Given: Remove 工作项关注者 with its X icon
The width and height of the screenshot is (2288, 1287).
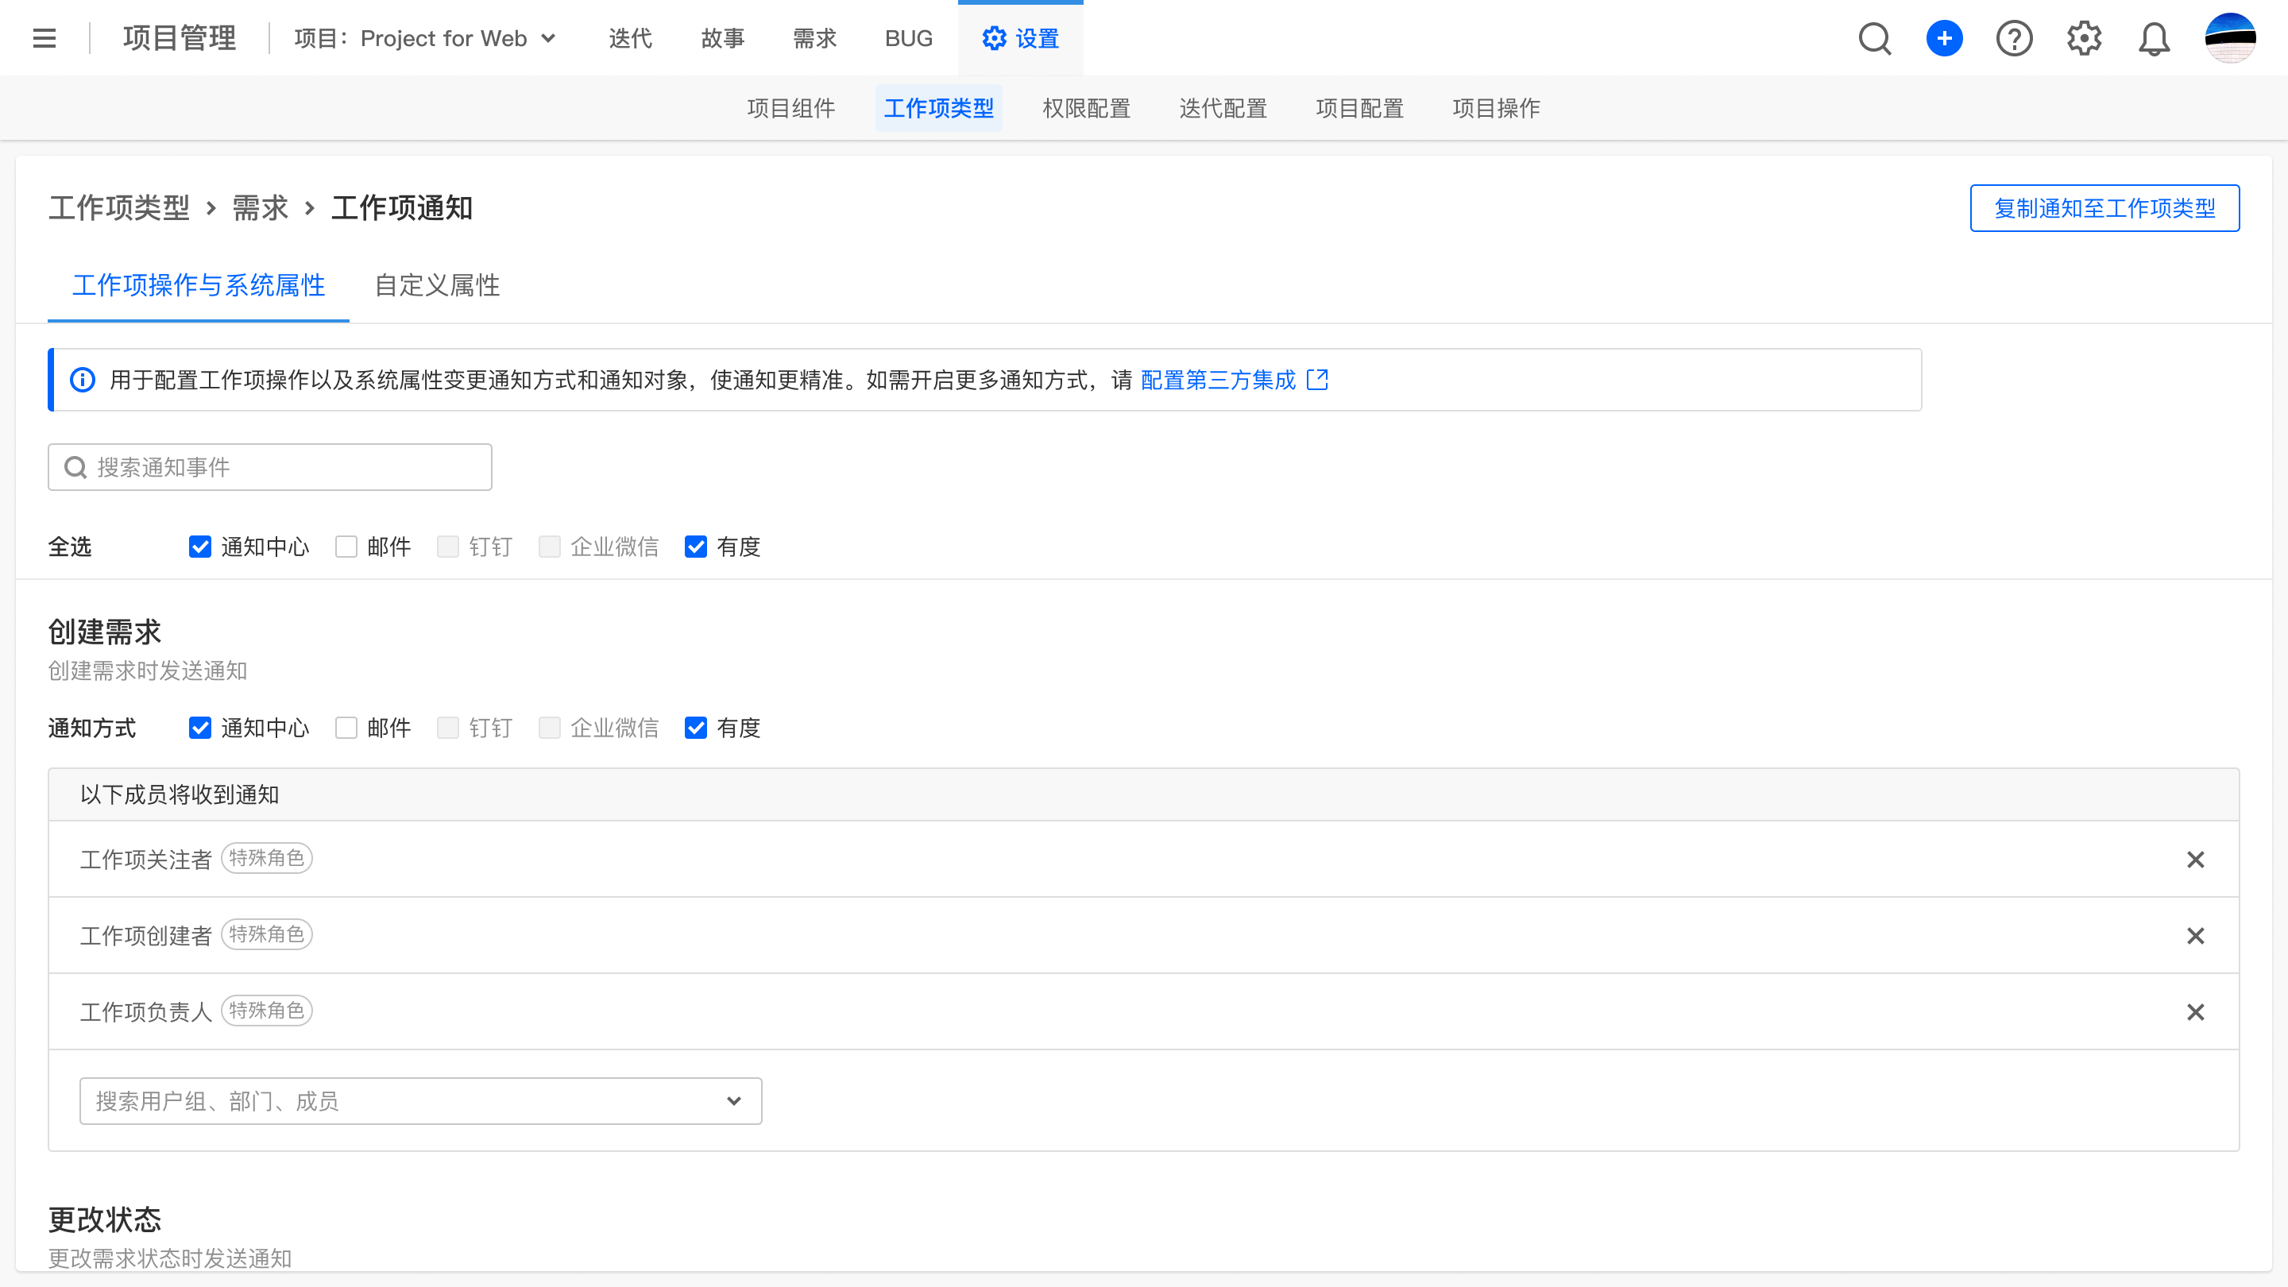Looking at the screenshot, I should point(2196,859).
